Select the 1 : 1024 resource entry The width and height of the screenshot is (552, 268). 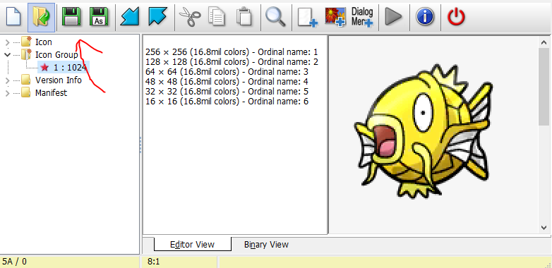click(70, 67)
